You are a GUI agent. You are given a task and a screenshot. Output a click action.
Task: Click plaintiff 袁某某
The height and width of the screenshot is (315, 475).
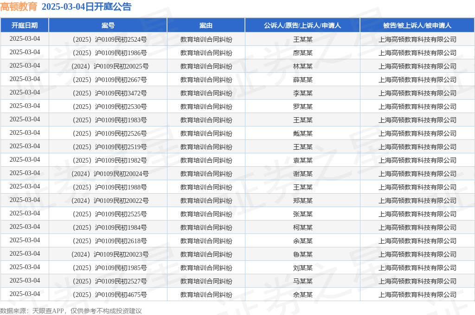[x=302, y=160]
